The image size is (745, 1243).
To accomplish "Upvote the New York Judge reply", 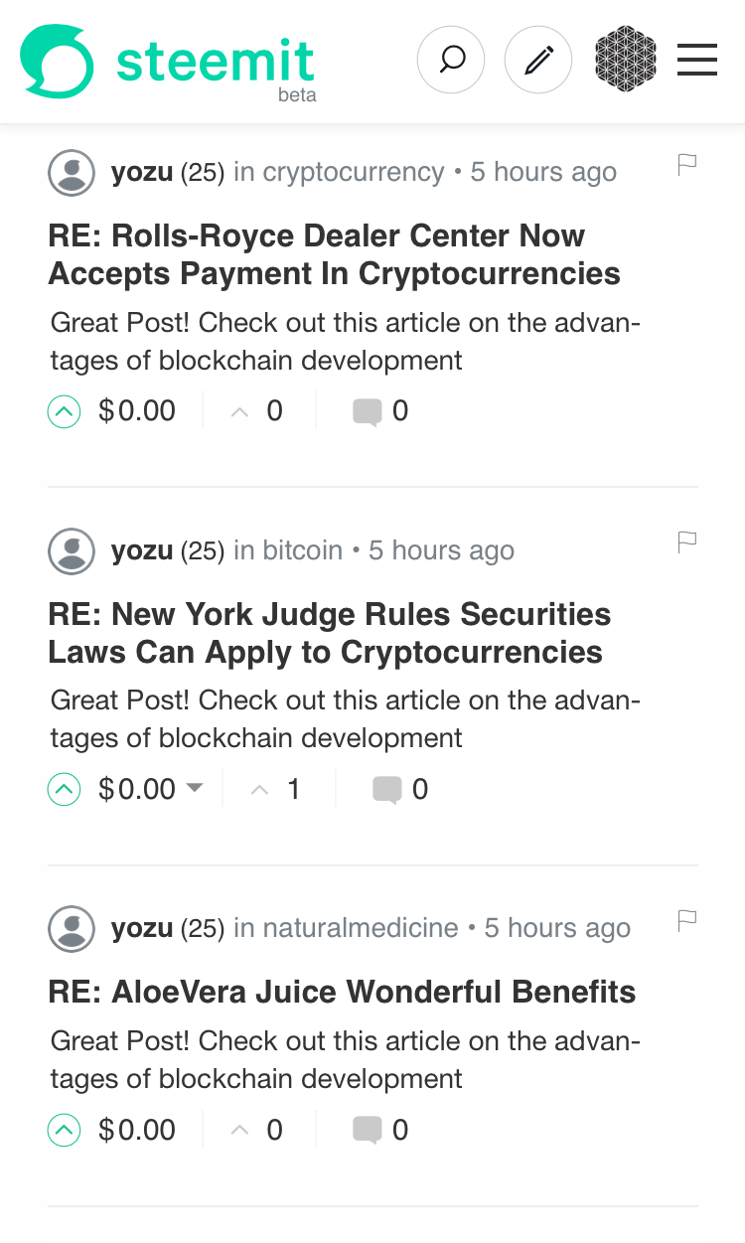I will click(x=64, y=790).
